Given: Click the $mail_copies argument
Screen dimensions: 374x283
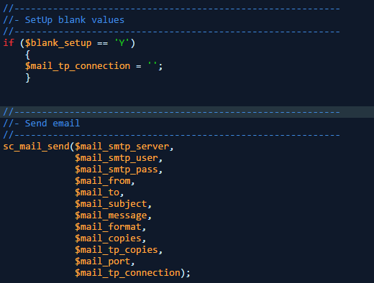Looking at the screenshot, I should [x=108, y=238].
